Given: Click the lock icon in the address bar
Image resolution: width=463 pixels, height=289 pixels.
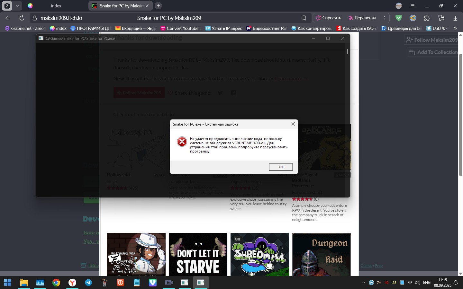Looking at the screenshot, I should [x=35, y=18].
